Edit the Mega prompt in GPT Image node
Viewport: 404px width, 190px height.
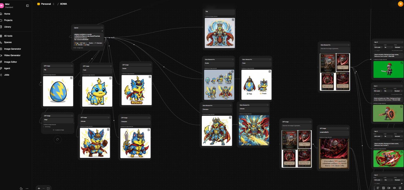tap(58, 121)
